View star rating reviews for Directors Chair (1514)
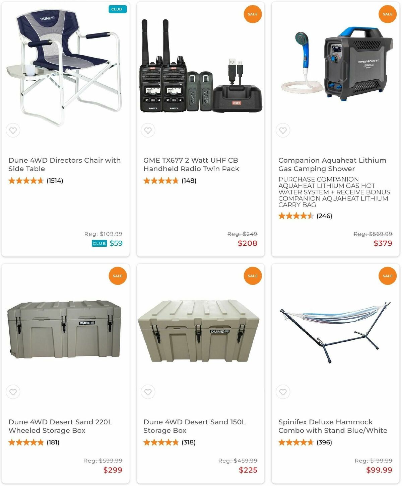The height and width of the screenshot is (486, 402). pyautogui.click(x=36, y=181)
